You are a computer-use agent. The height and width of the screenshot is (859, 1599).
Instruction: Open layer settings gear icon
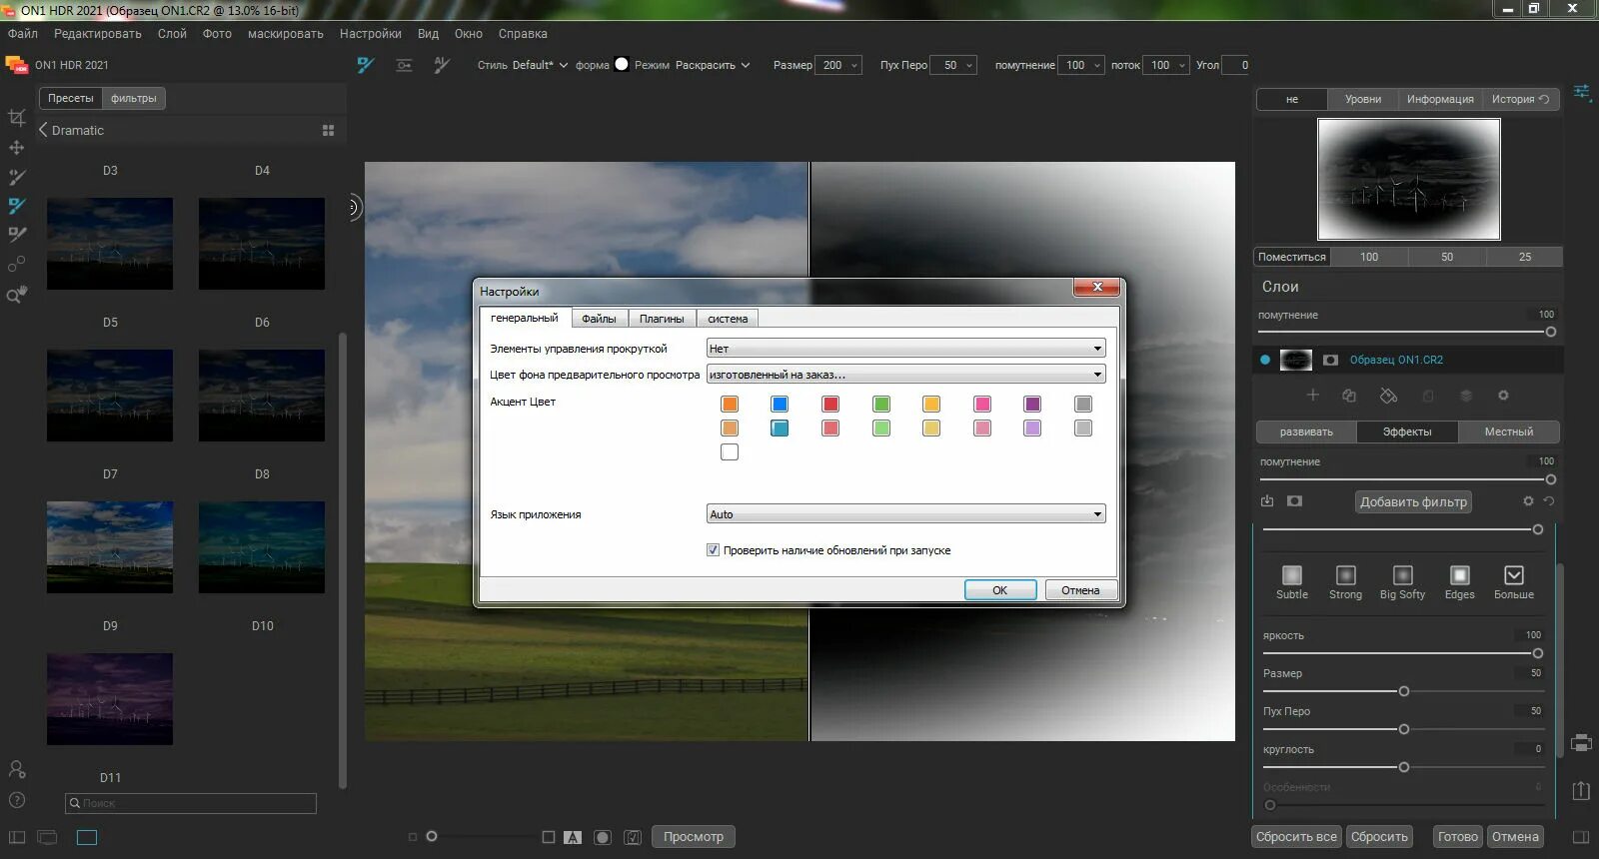(1503, 396)
